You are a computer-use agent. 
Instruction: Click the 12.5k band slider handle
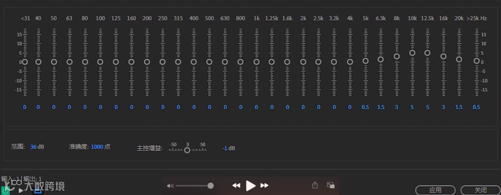pos(428,53)
